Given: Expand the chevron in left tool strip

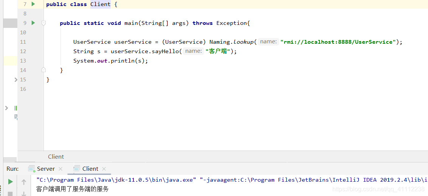Looking at the screenshot, I should [x=6, y=108].
